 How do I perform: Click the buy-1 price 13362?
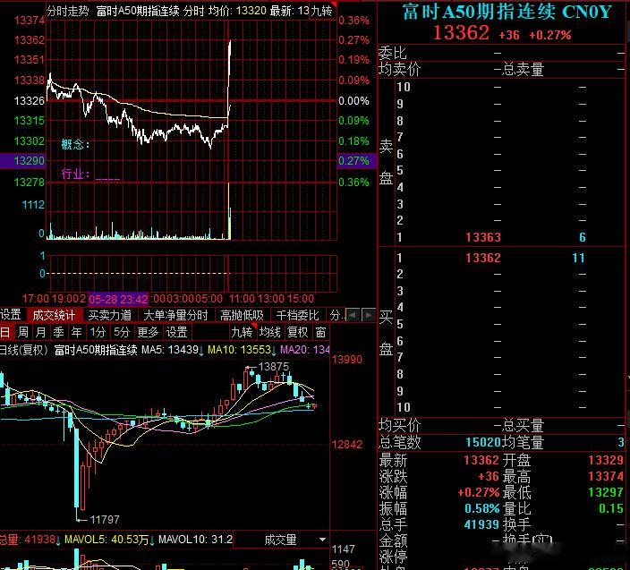point(483,258)
